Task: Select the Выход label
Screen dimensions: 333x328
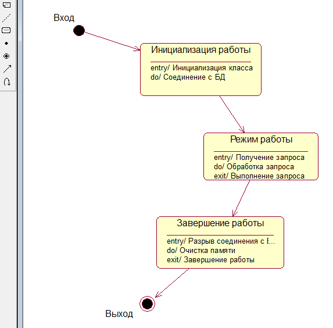Action: point(119,314)
